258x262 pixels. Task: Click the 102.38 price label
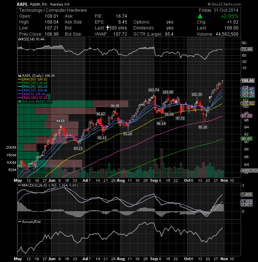[197, 95]
